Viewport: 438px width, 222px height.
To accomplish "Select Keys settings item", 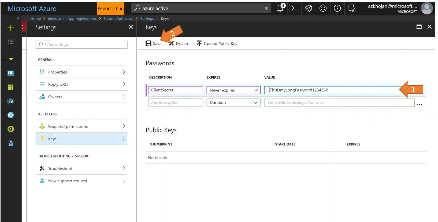I will (81, 139).
